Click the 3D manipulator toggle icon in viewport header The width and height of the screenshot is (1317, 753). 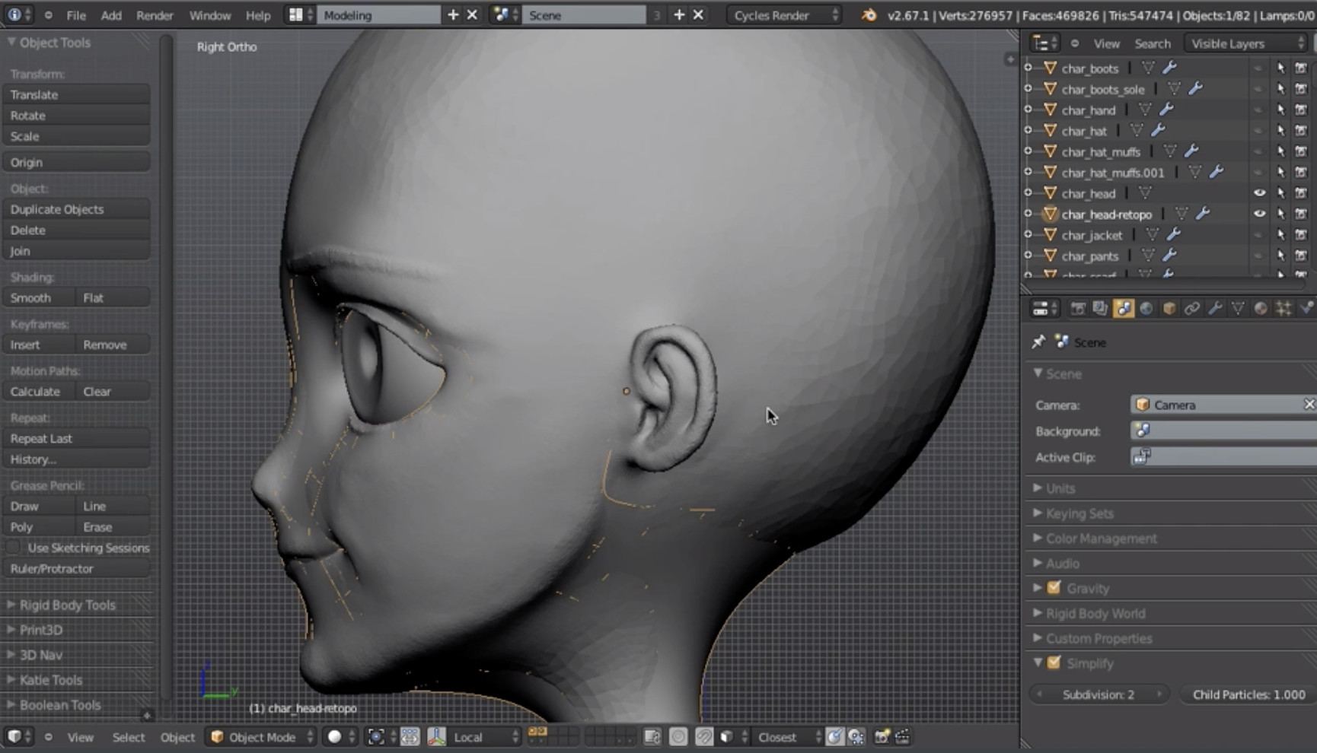(x=436, y=737)
